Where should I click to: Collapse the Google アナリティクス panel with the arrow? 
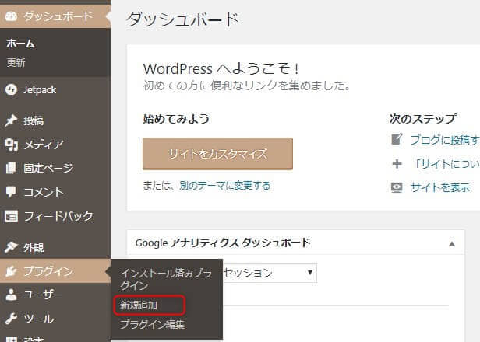tap(452, 243)
